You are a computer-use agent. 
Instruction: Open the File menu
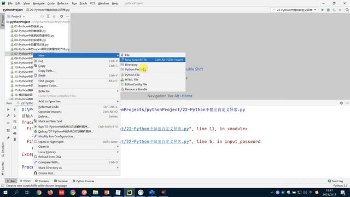click(x=10, y=3)
